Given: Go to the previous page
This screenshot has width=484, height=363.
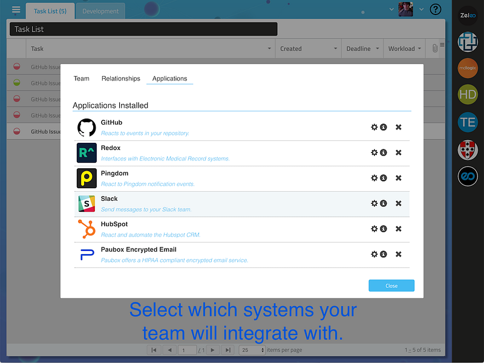Looking at the screenshot, I should coord(169,350).
